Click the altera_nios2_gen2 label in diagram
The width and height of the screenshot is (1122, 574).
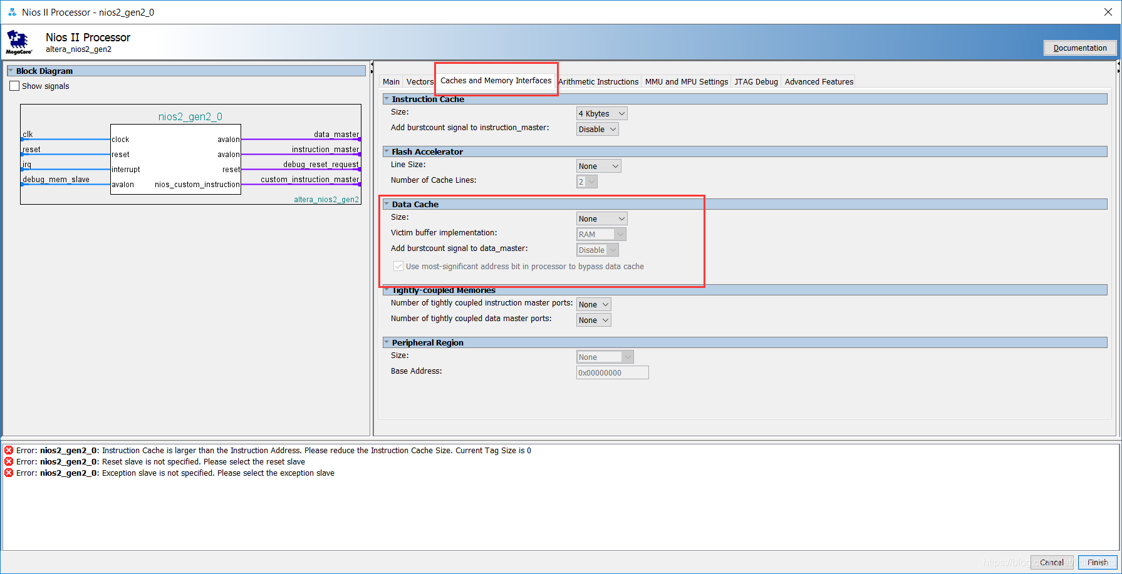[x=326, y=199]
